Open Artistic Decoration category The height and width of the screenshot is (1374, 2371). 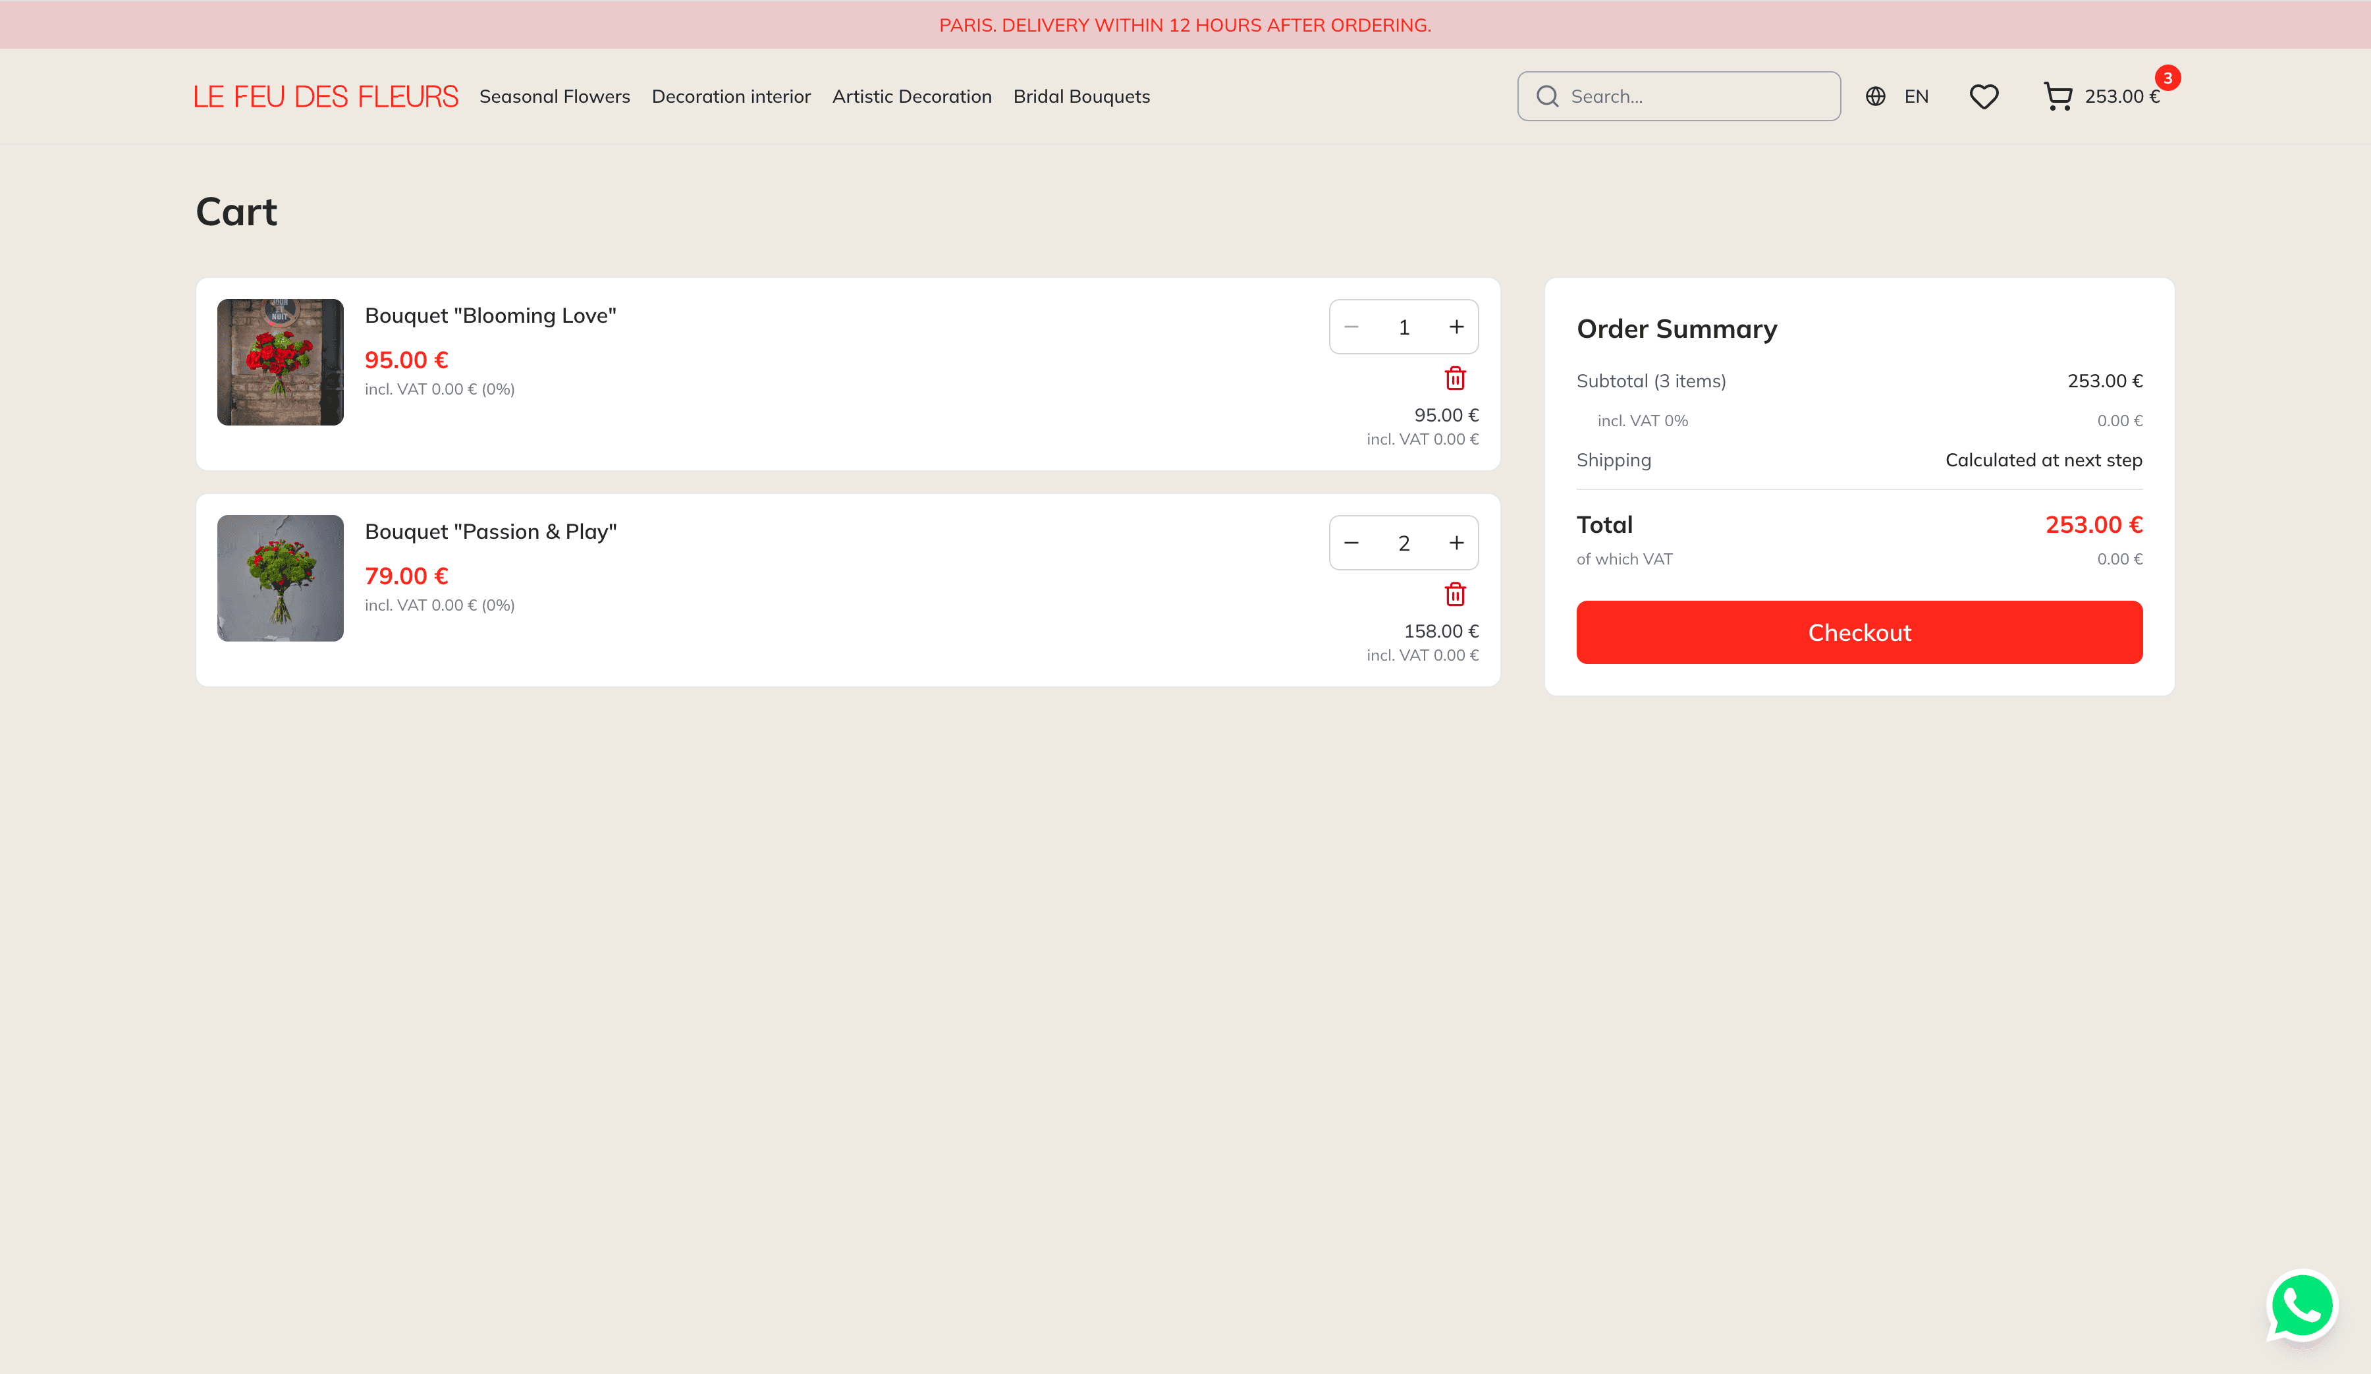pos(911,96)
